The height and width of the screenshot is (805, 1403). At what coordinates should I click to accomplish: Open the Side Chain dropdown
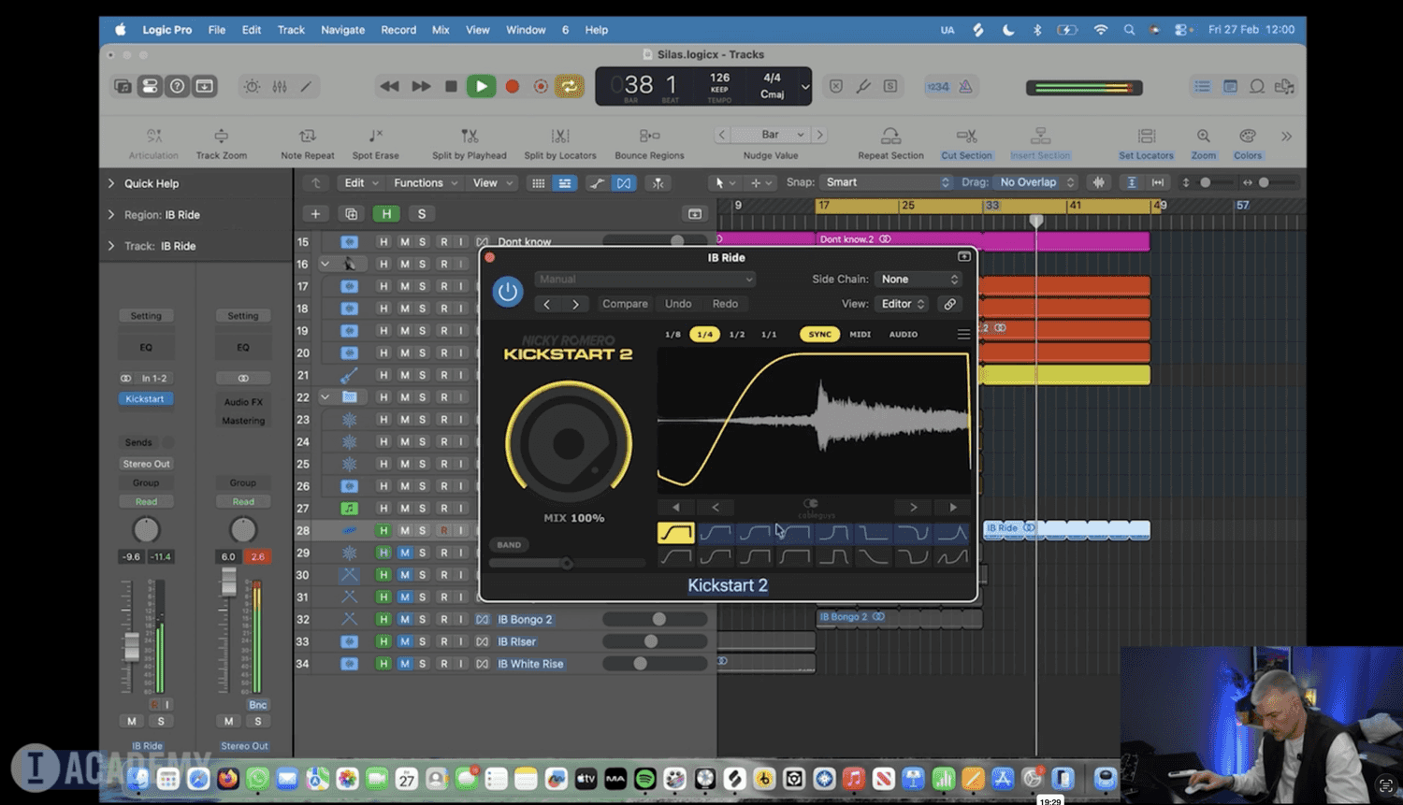918,279
